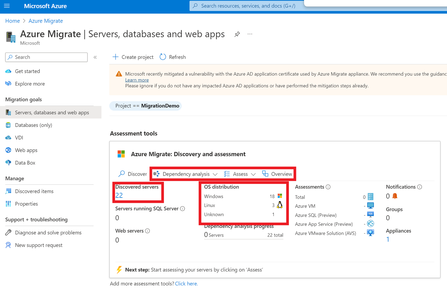The image size is (447, 288).
Task: Pin Azure Migrate page to dashboard
Action: pos(237,34)
